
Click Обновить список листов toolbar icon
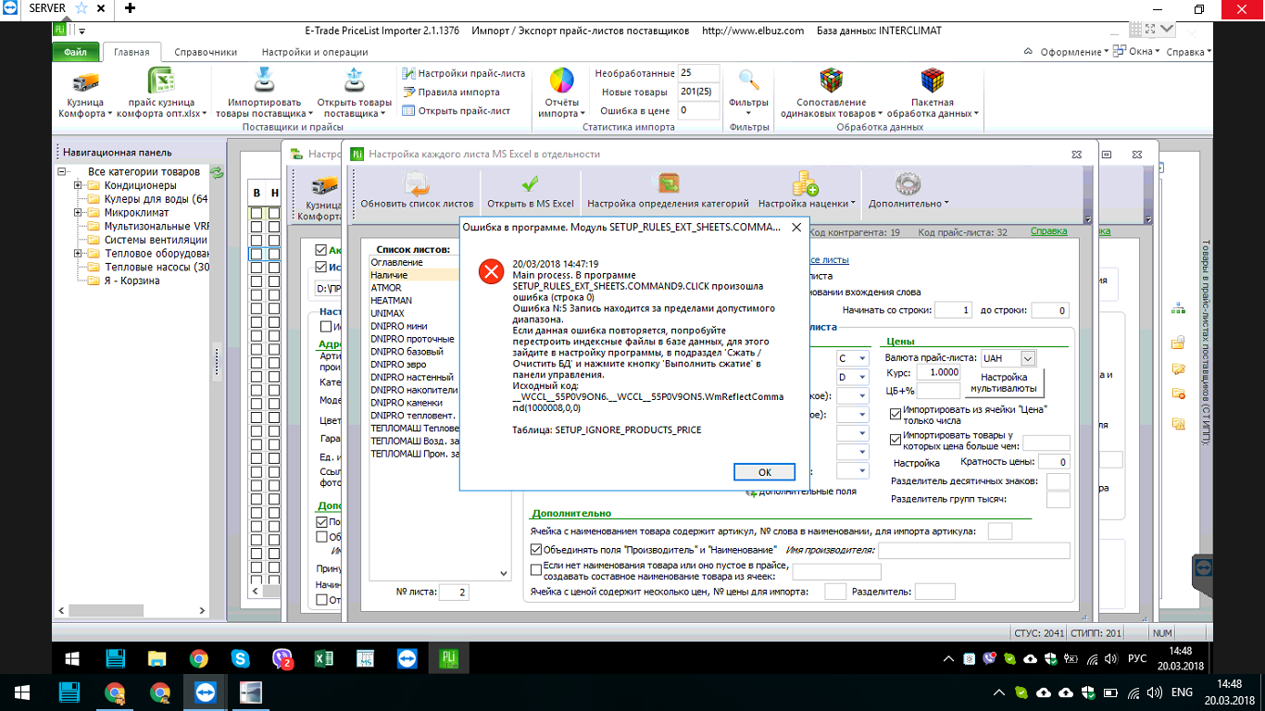tap(417, 183)
